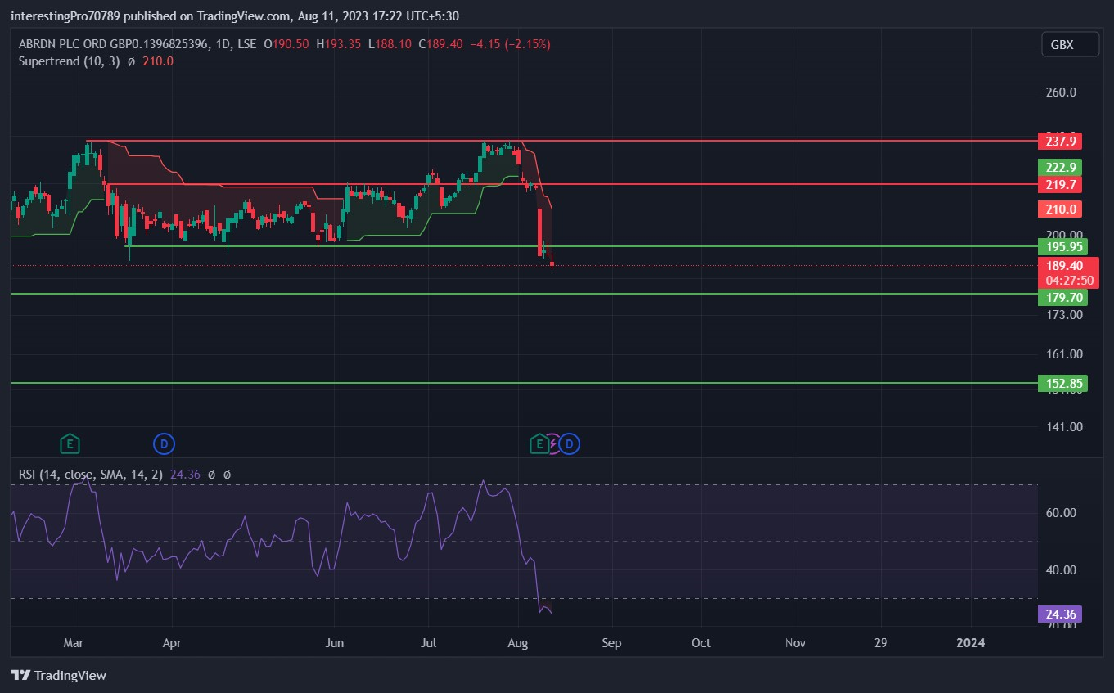Click the O190.50 open value

tap(286, 44)
